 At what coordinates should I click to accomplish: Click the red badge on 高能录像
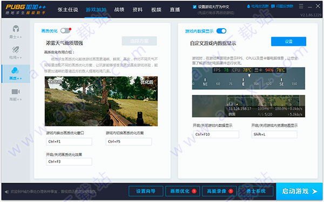pyautogui.click(x=231, y=191)
